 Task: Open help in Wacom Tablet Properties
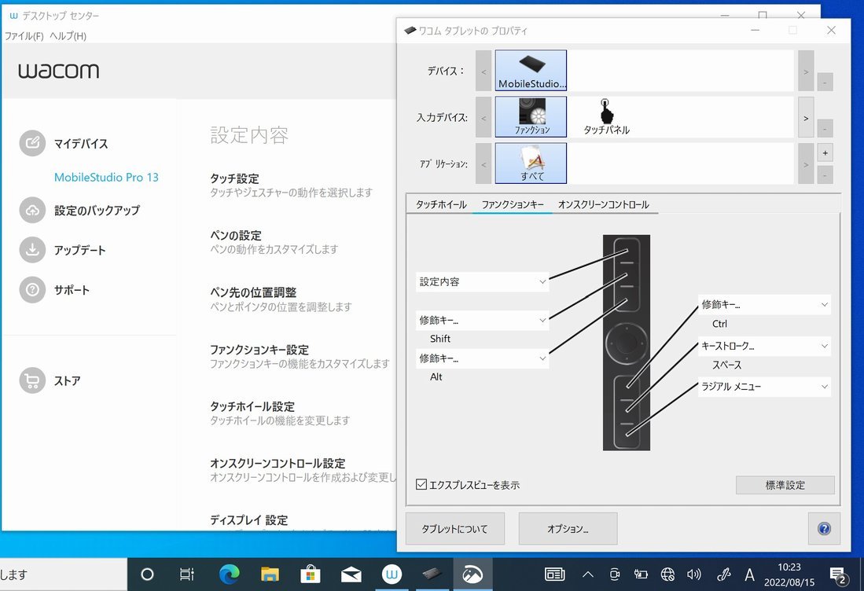click(824, 529)
